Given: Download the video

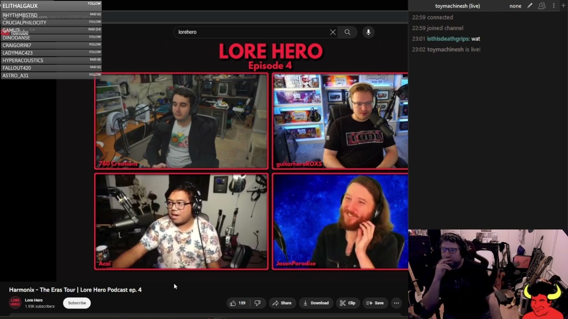Looking at the screenshot, I should (316, 303).
